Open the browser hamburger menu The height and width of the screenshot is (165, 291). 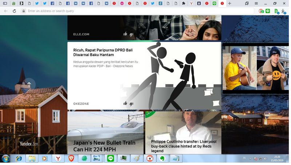click(x=256, y=3)
